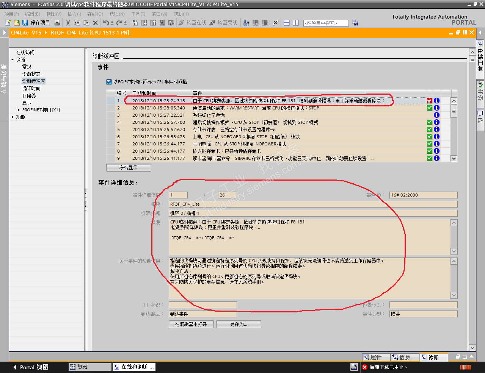The height and width of the screenshot is (373, 485).
Task: Open the 编辑(E) menu
Action: point(33,14)
